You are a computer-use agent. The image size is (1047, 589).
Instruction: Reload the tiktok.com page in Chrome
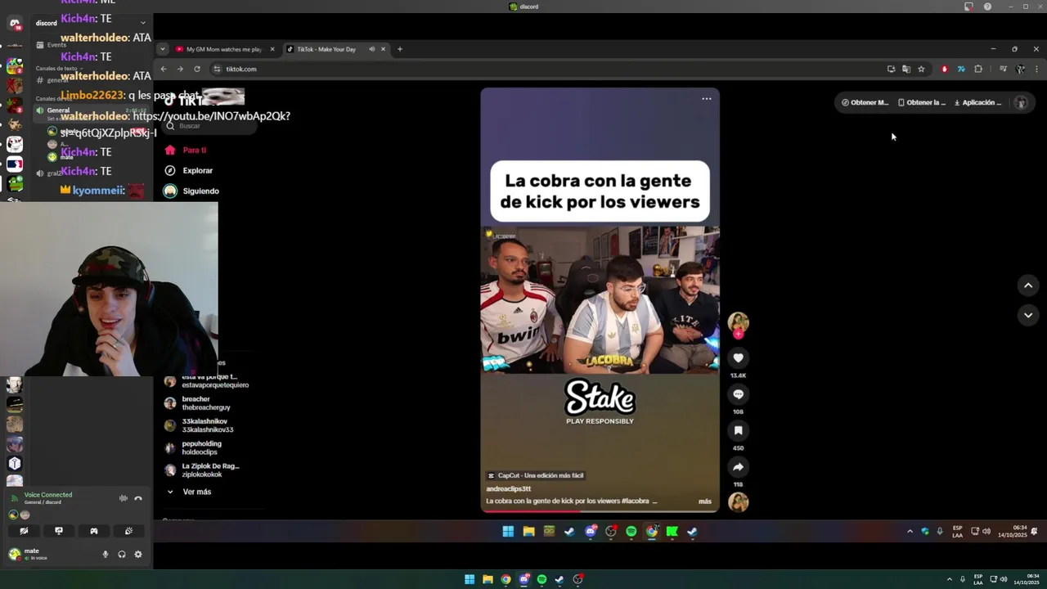click(197, 69)
